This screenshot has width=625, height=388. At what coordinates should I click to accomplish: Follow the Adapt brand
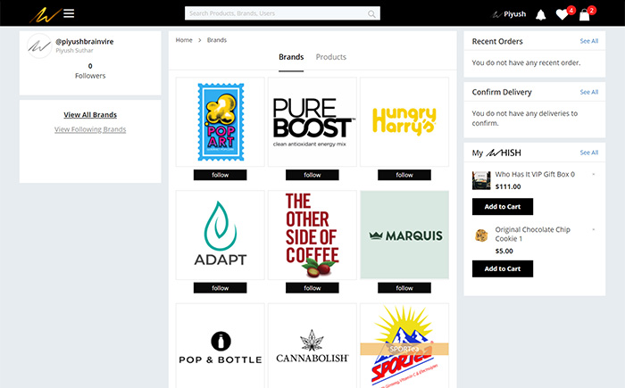220,288
